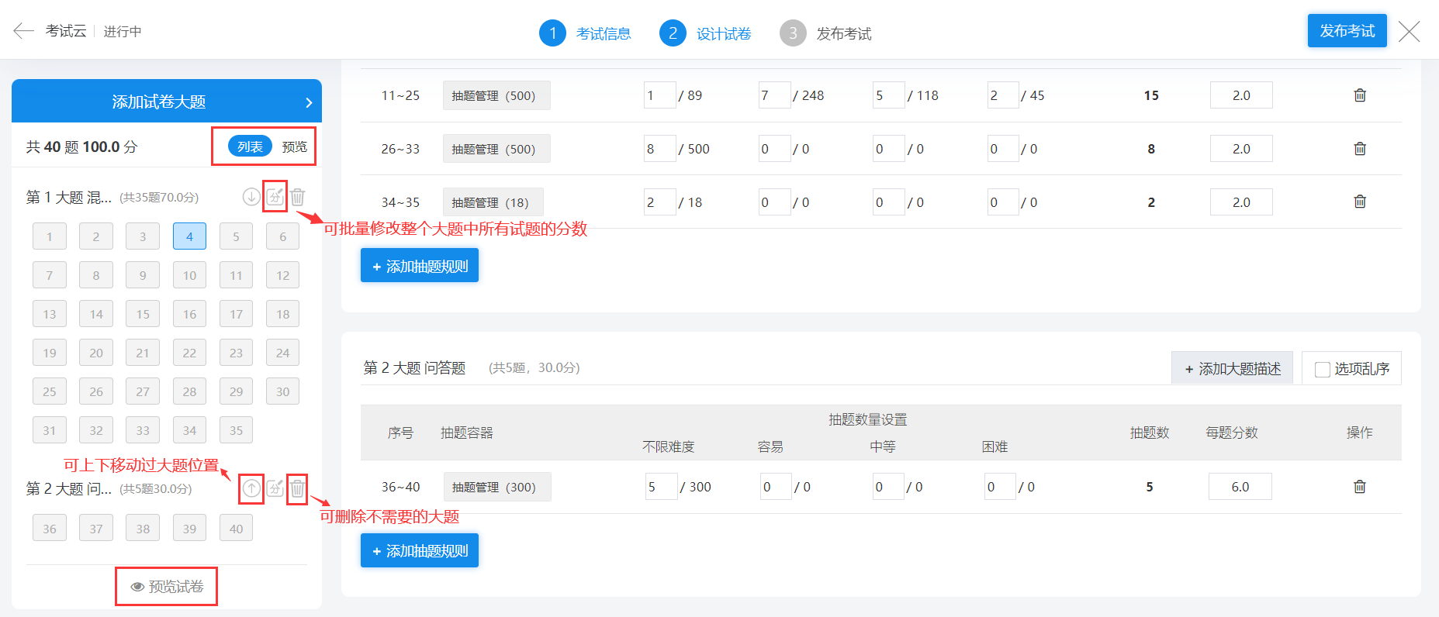The image size is (1439, 617).
Task: Select question number 4 in sidebar grid
Action: (189, 236)
